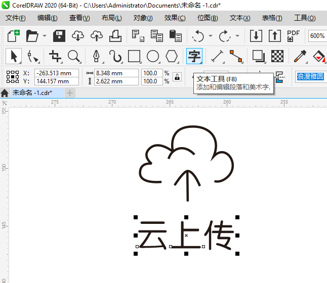Select the Artistic media curve tool
The width and height of the screenshot is (327, 283).
click(x=115, y=56)
